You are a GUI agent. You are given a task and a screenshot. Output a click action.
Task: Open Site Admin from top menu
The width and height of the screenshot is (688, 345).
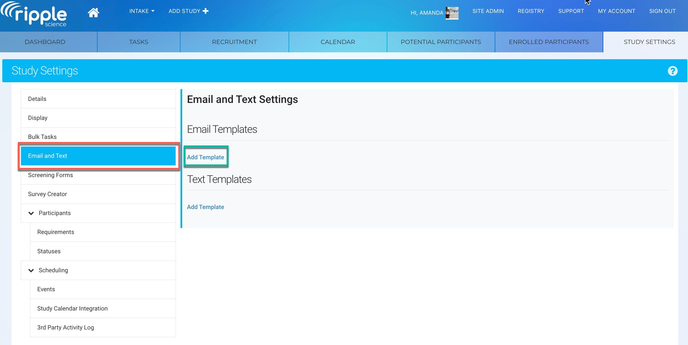(488, 11)
